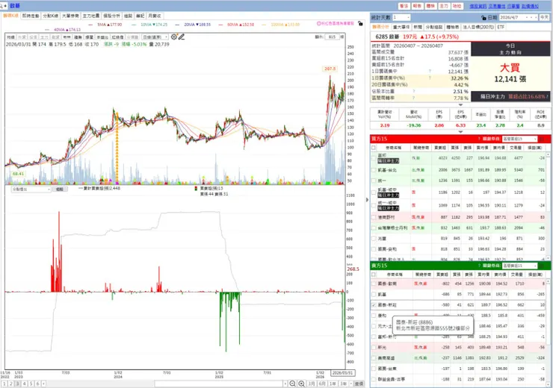Click the 賣方15 list vertical scrollbar
553x388 pixels.
point(548,331)
